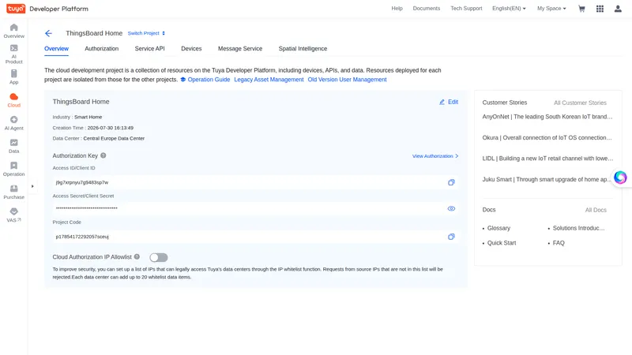The height and width of the screenshot is (355, 632).
Task: Click the Access ID/Client ID field
Action: click(256, 182)
